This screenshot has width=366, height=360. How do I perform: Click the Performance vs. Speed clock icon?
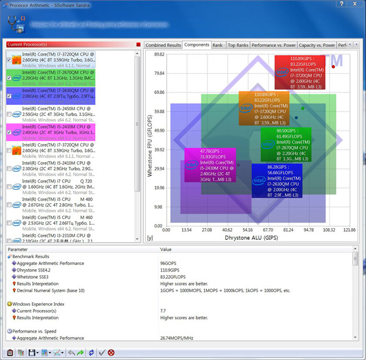coord(9,331)
